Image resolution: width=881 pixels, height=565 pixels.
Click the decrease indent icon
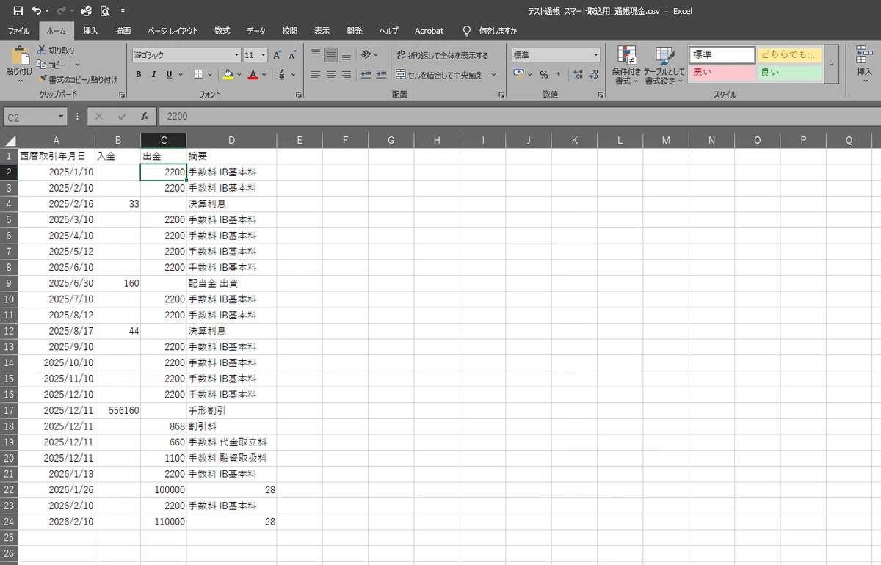(366, 74)
